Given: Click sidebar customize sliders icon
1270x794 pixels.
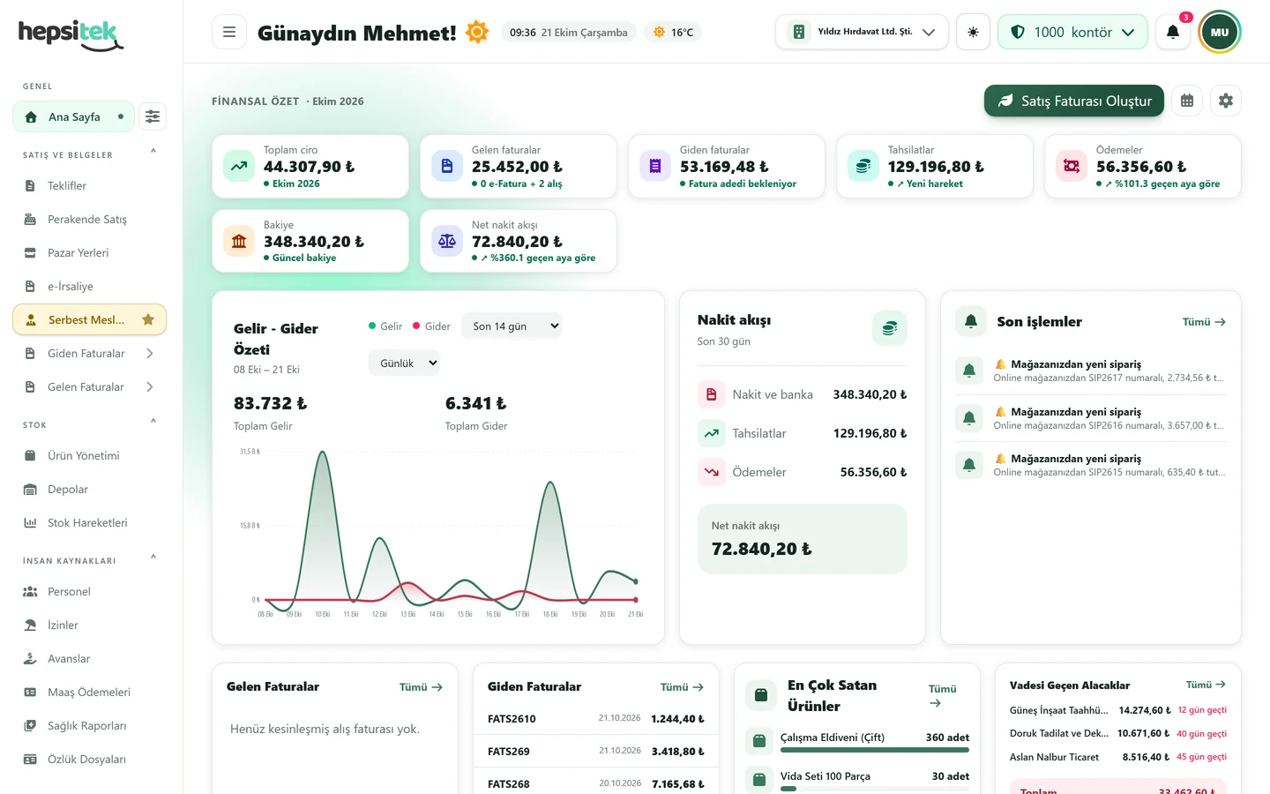Looking at the screenshot, I should click(153, 116).
